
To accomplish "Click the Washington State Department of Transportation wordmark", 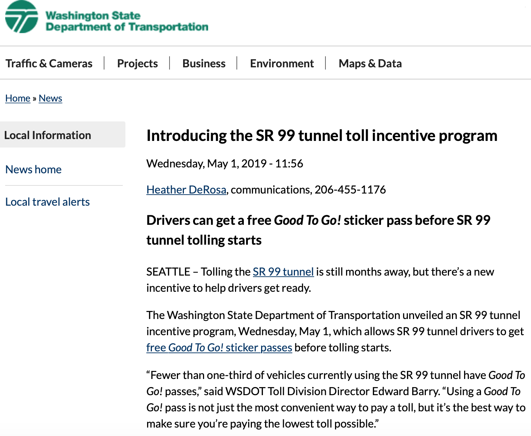I will [x=126, y=21].
